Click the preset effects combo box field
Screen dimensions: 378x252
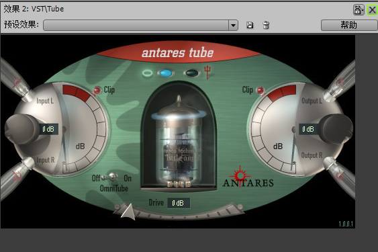pos(140,25)
